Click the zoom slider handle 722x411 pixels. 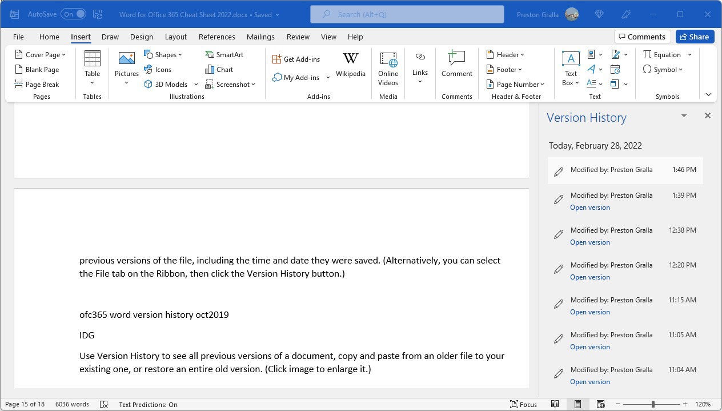point(653,404)
